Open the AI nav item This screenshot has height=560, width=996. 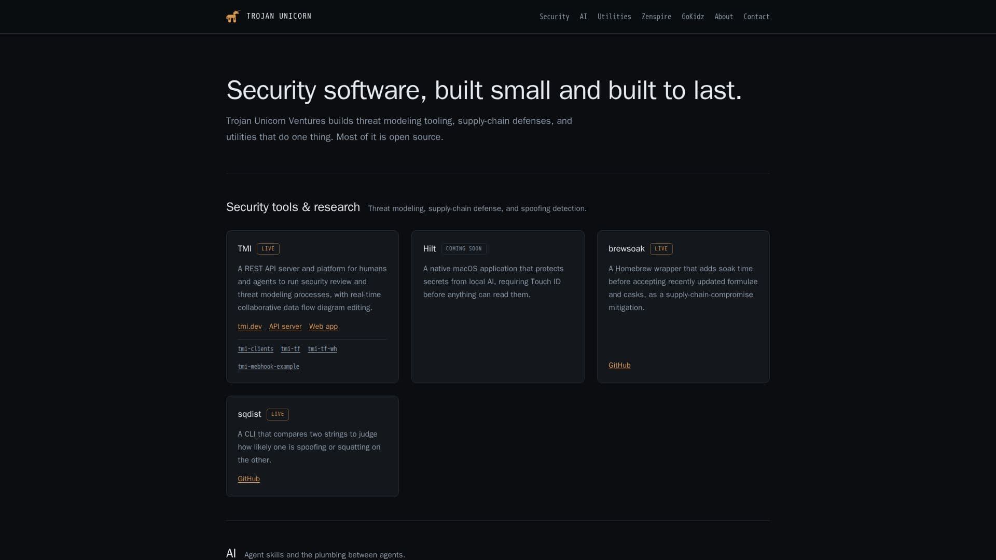583,17
